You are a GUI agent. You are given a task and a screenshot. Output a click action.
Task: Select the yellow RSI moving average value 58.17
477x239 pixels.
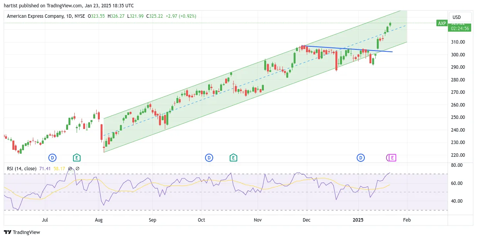tap(60, 169)
